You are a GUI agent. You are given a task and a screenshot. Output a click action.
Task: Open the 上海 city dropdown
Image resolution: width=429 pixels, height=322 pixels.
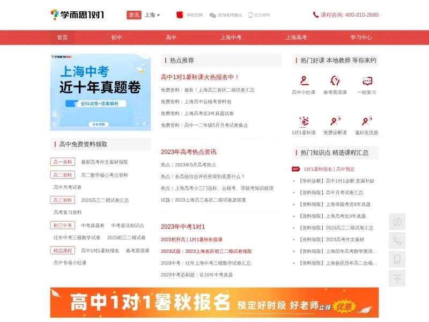click(x=152, y=15)
